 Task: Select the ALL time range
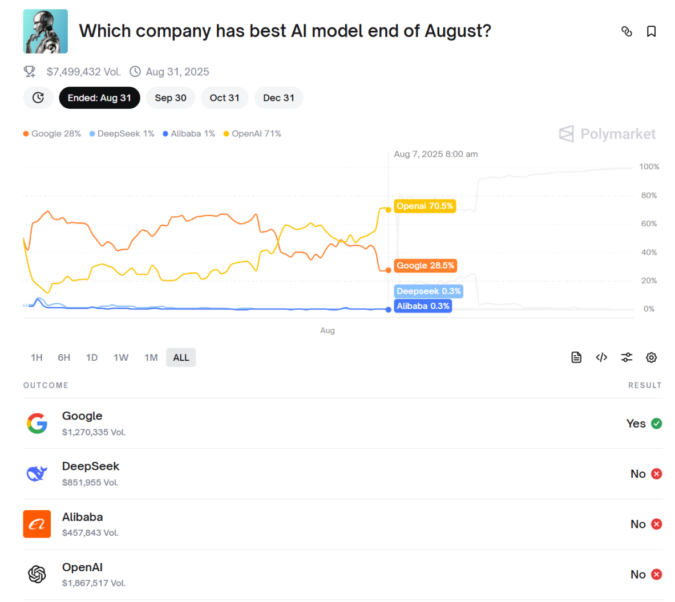pyautogui.click(x=181, y=357)
